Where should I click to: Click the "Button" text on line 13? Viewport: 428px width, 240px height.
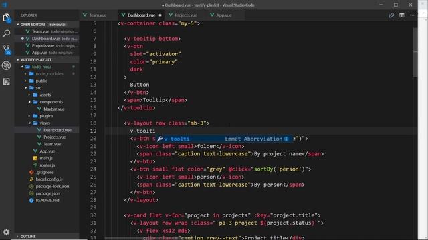tap(140, 85)
